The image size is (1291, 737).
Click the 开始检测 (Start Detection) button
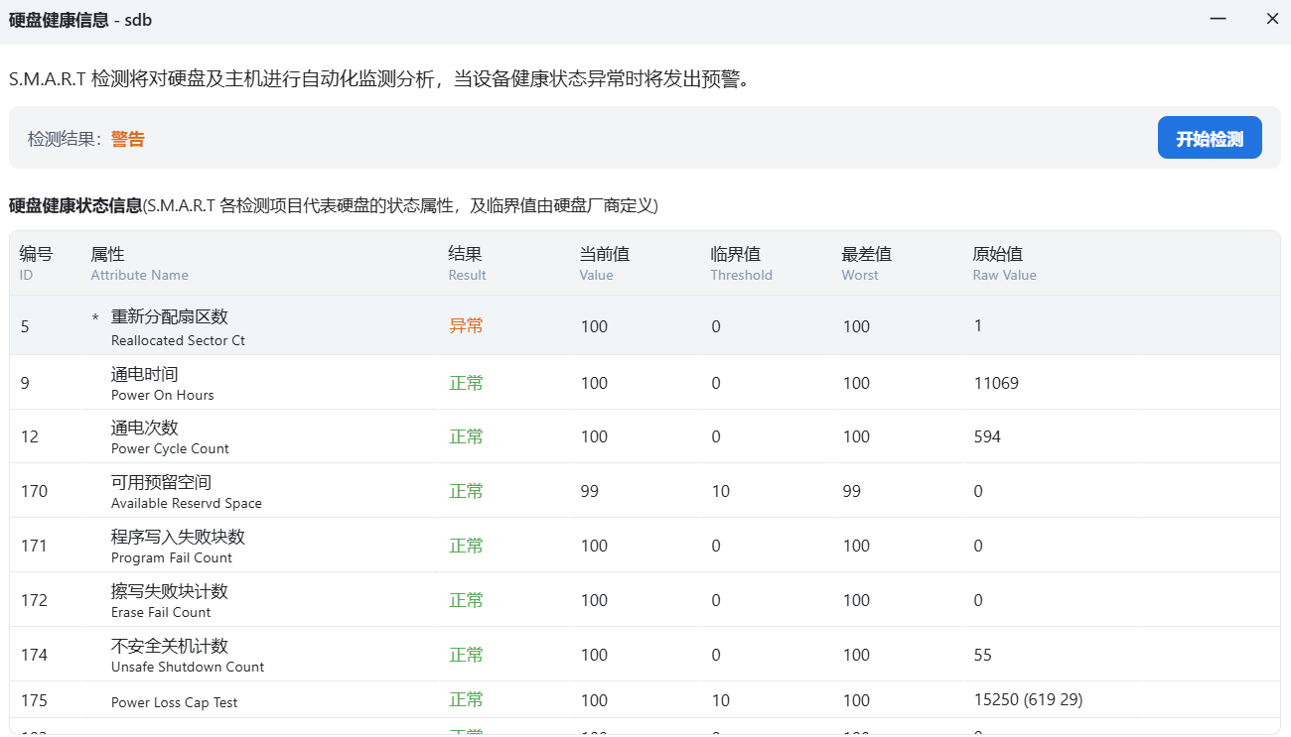tap(1209, 137)
